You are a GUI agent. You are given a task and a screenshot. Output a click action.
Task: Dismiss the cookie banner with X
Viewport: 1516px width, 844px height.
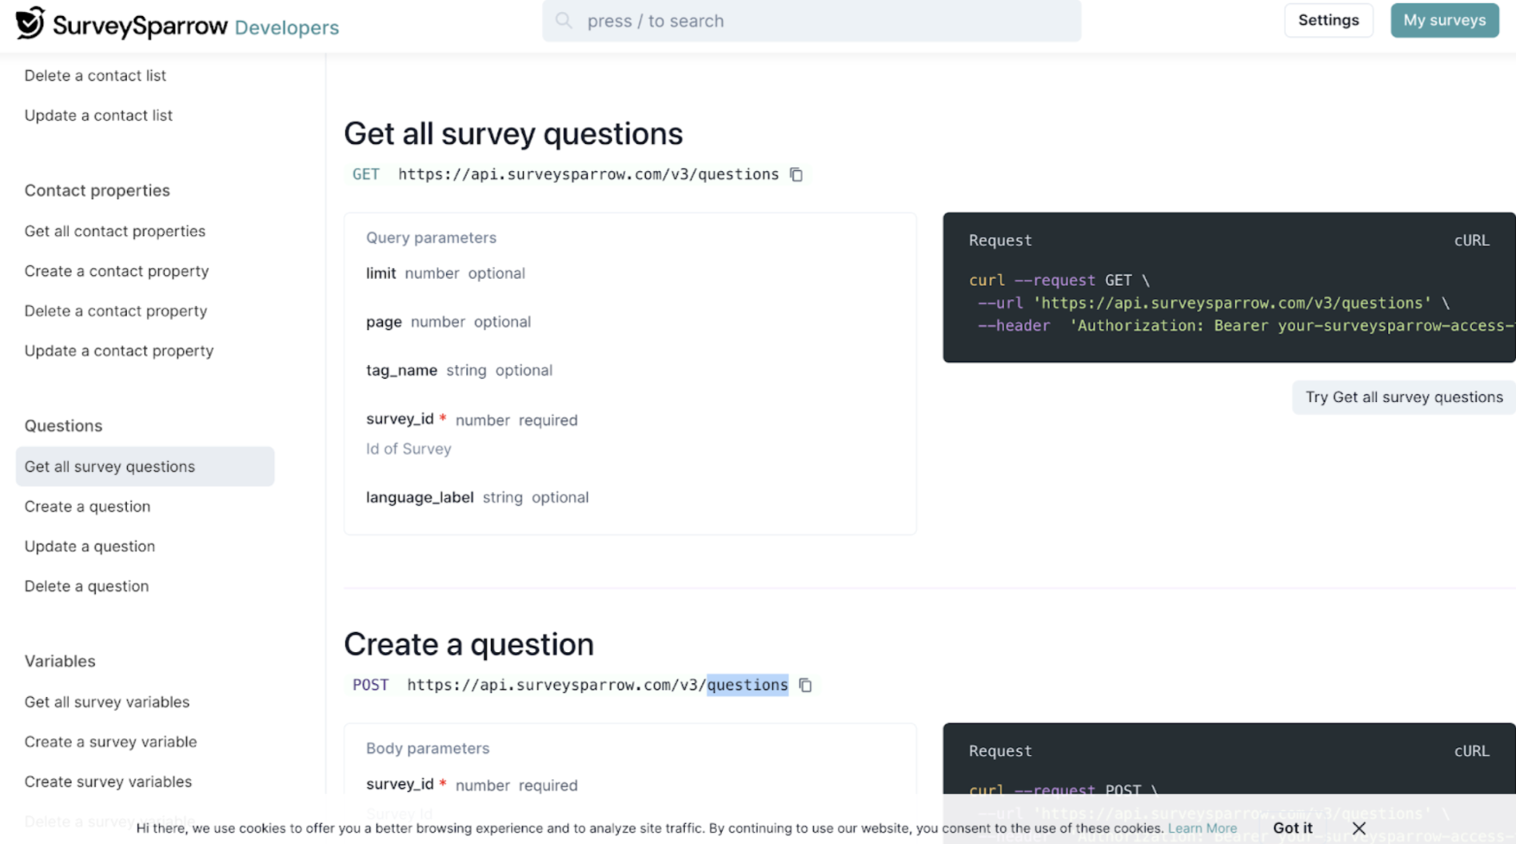pos(1358,828)
